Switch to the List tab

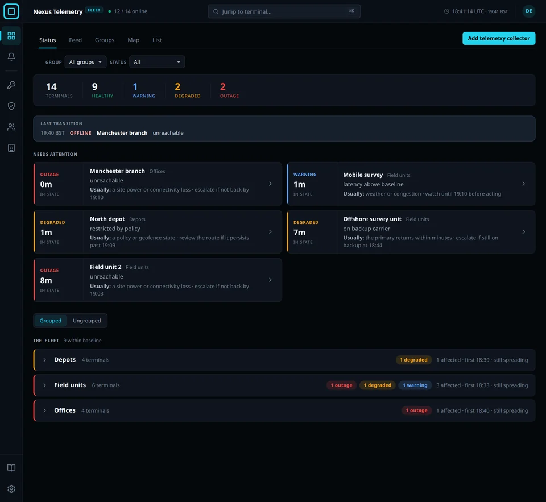[x=157, y=40]
